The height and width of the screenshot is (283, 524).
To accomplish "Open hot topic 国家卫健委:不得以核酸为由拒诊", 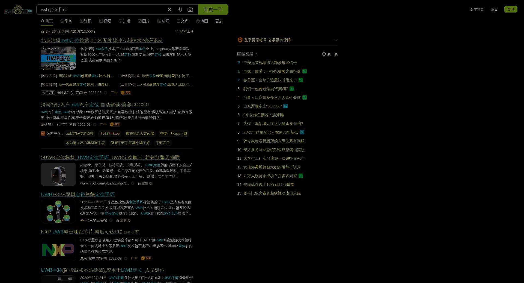I will click(x=272, y=71).
